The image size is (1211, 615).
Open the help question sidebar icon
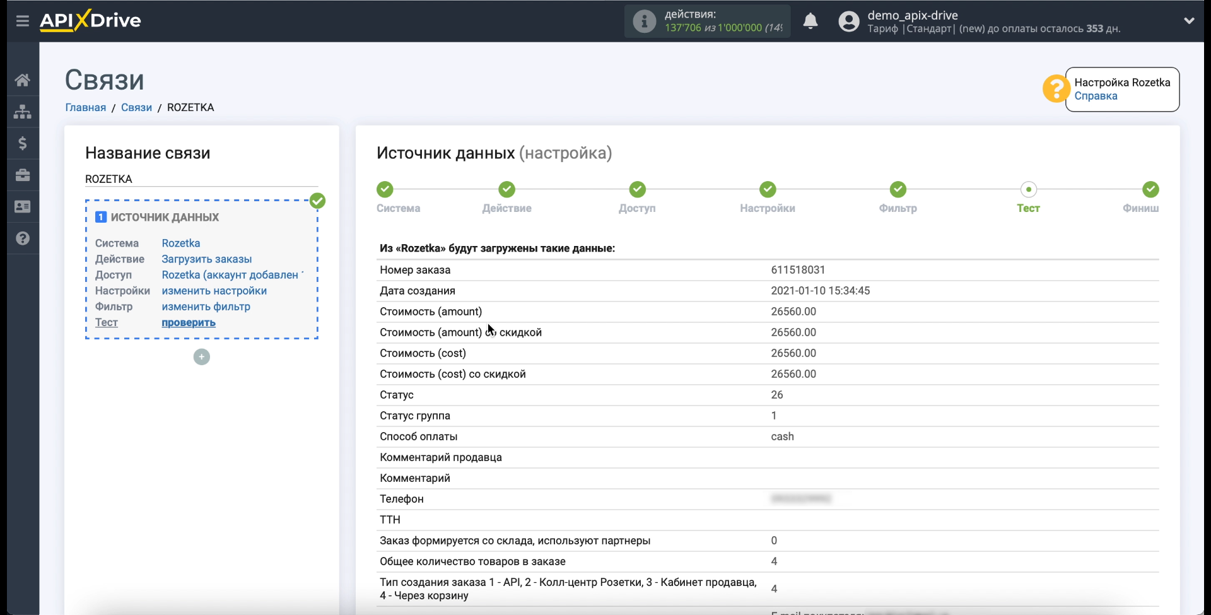click(23, 238)
